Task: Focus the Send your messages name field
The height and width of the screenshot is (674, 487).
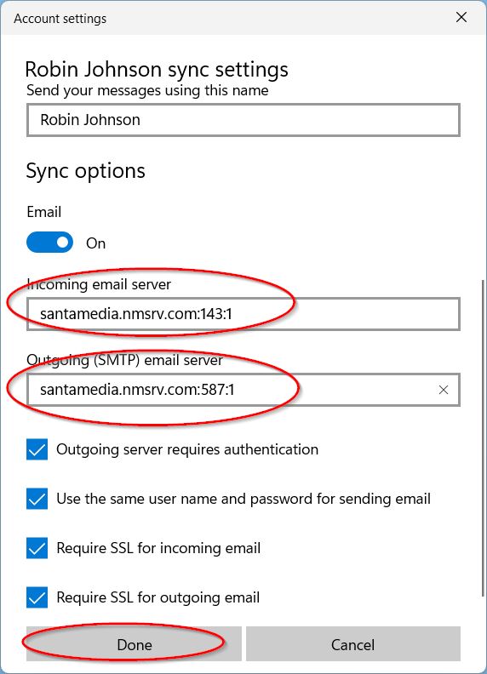Action: click(243, 120)
